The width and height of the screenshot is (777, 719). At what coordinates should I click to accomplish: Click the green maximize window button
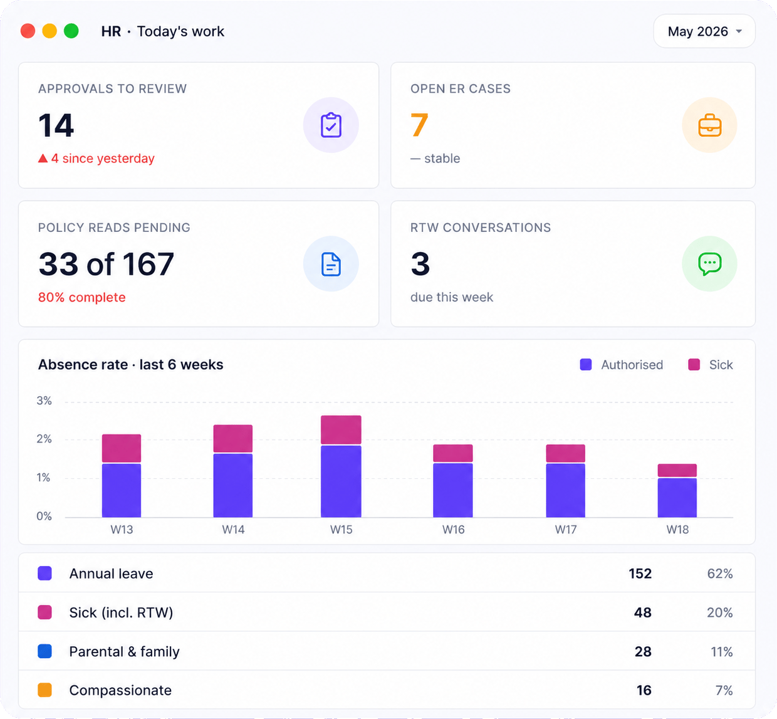pos(71,31)
